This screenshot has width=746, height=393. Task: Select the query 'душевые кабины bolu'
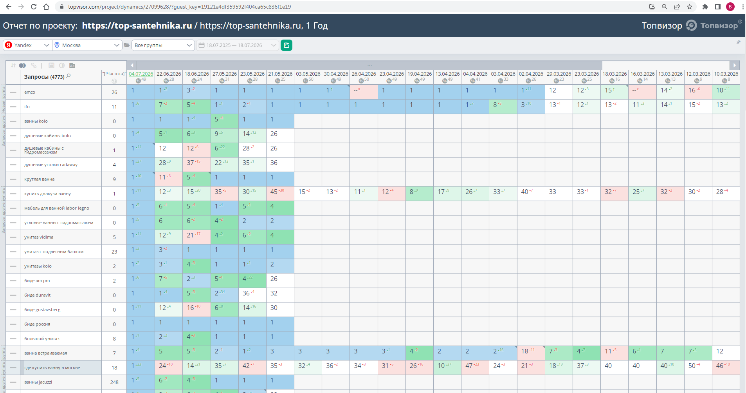point(48,136)
